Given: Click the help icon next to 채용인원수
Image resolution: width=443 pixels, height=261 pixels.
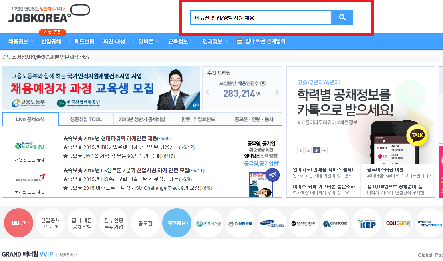Looking at the screenshot, I should pyautogui.click(x=263, y=84).
